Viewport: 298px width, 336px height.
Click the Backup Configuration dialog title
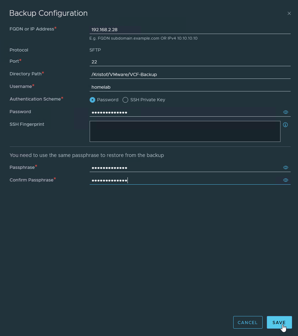[x=48, y=13]
